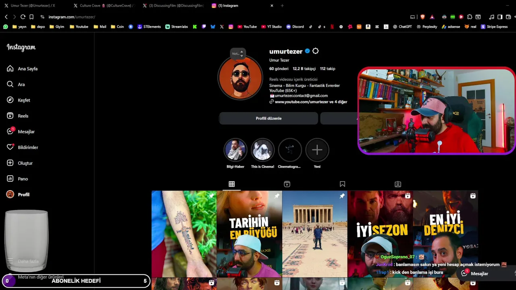Open Brave Rewards triangle icon
Viewport: 516px width, 290px height.
tap(432, 17)
